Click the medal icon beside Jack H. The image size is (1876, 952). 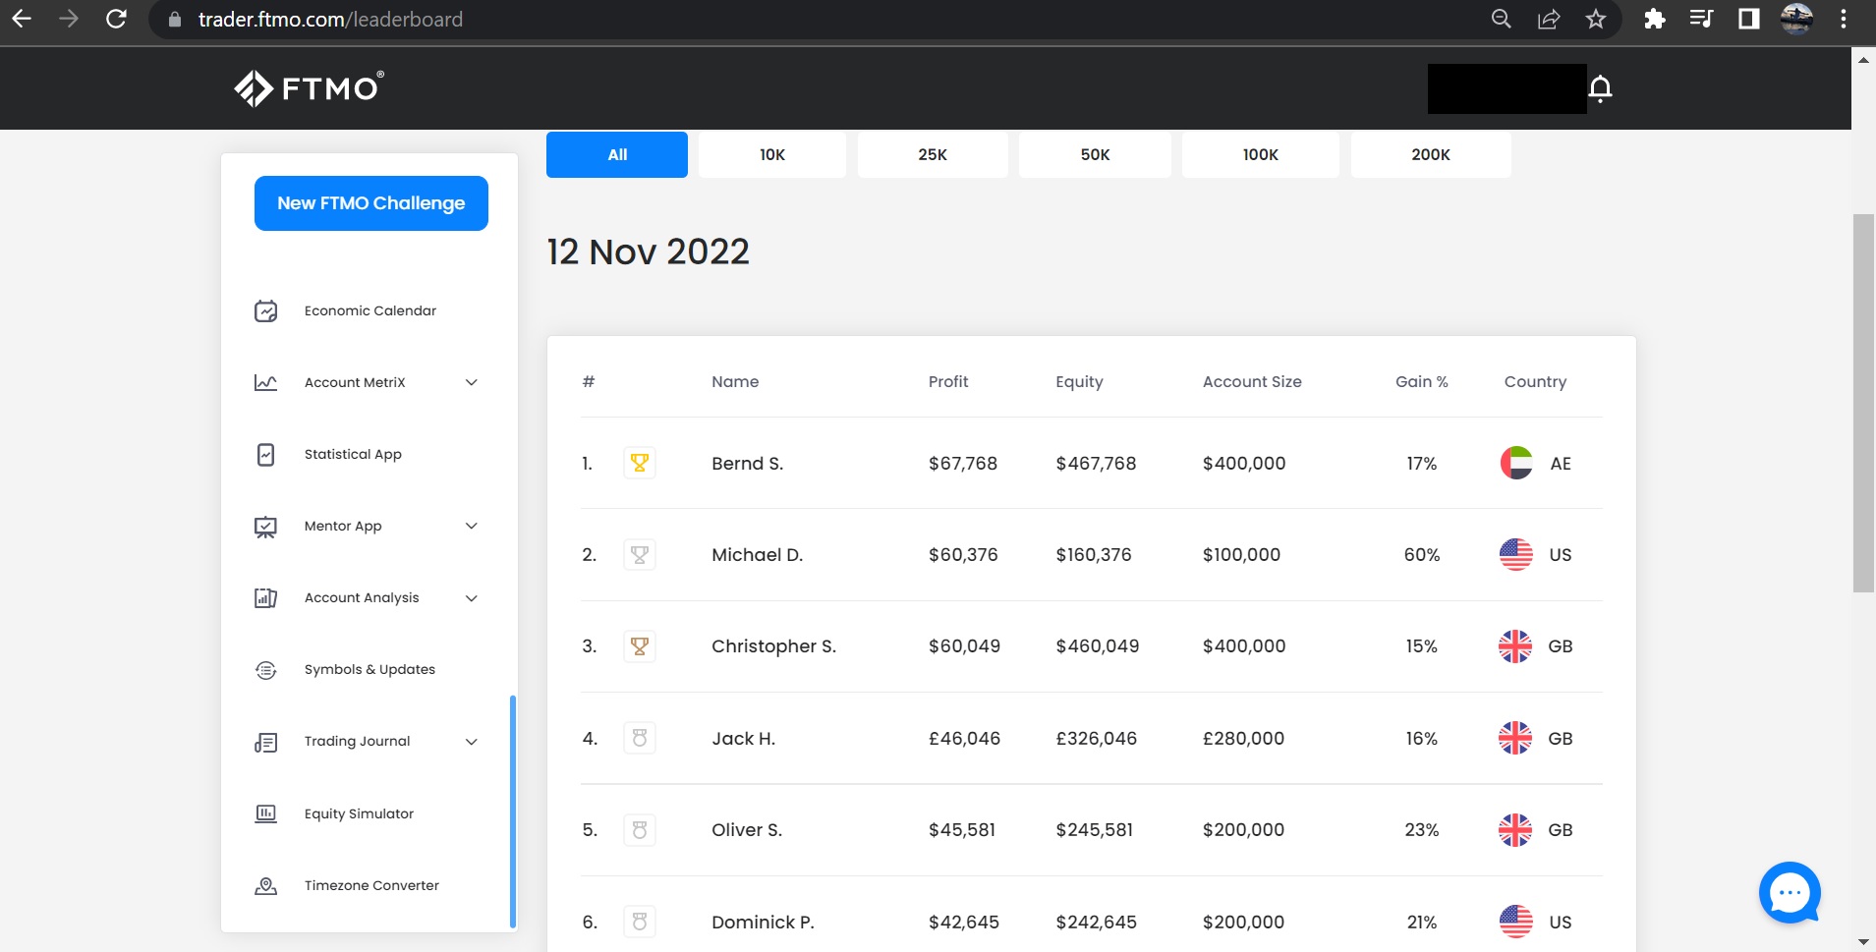tap(640, 738)
